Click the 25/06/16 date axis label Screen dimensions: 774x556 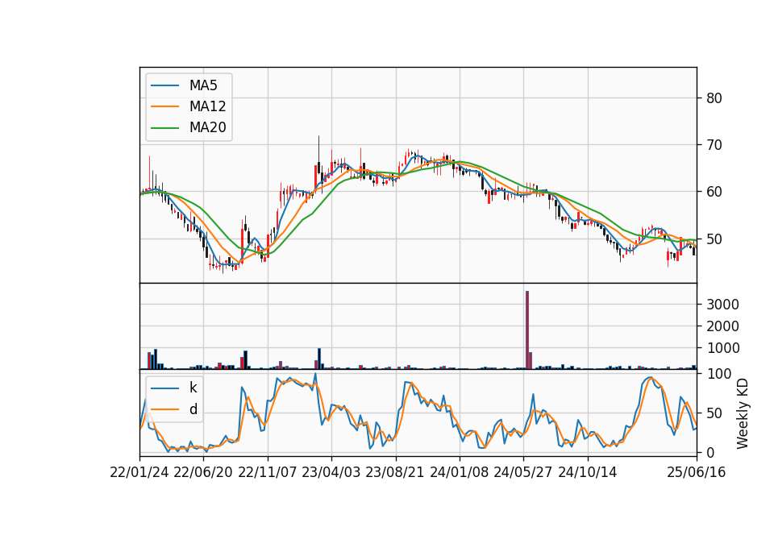[x=697, y=473]
